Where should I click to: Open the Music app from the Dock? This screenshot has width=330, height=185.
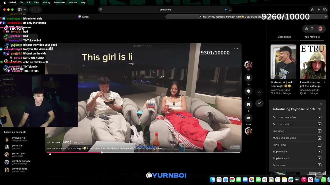click(304, 180)
